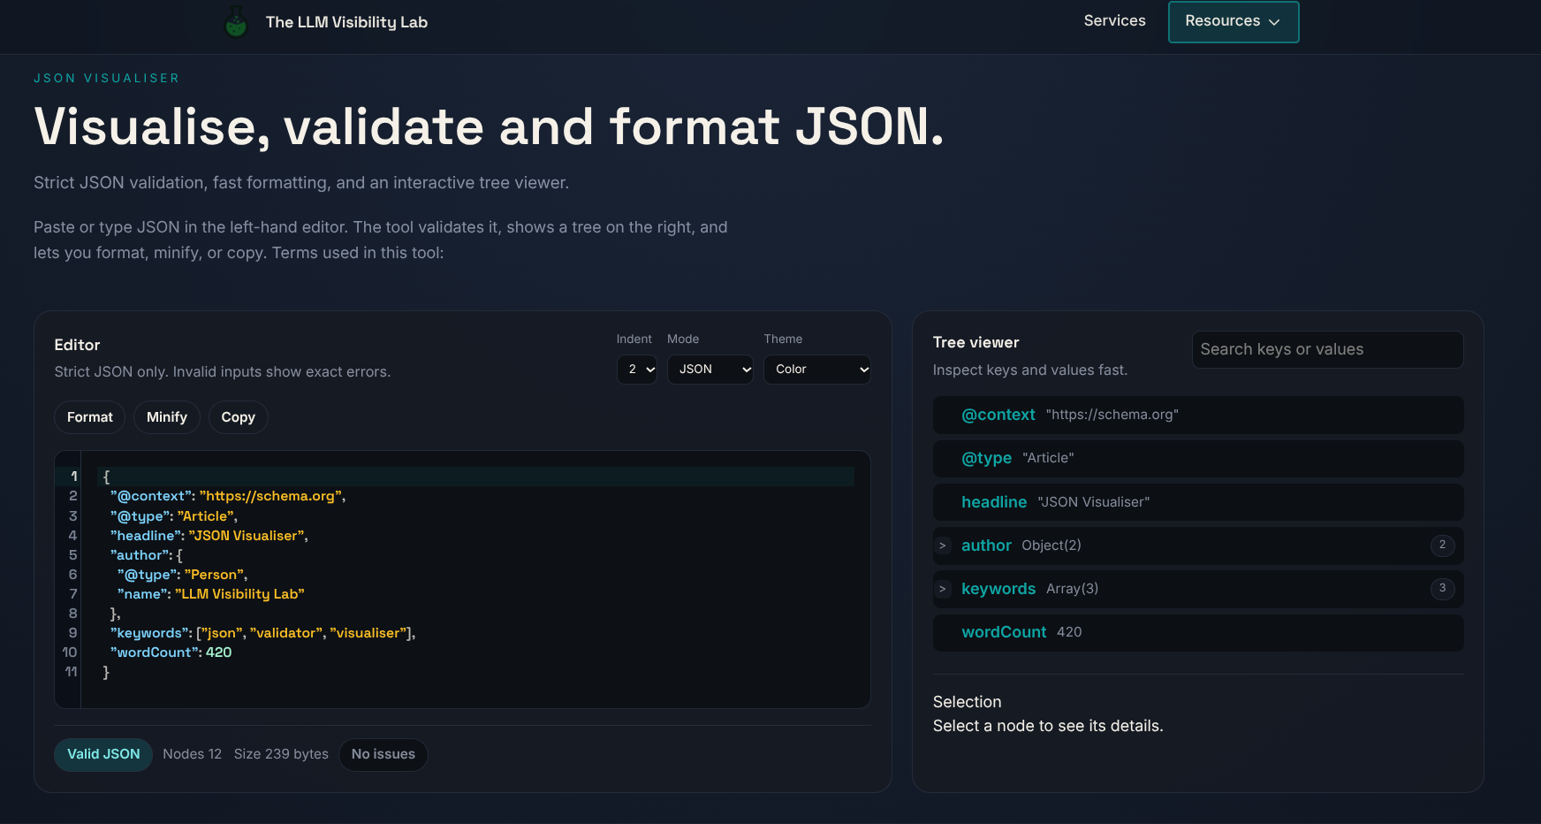Click the Format button
This screenshot has height=824, width=1541.
tap(89, 416)
